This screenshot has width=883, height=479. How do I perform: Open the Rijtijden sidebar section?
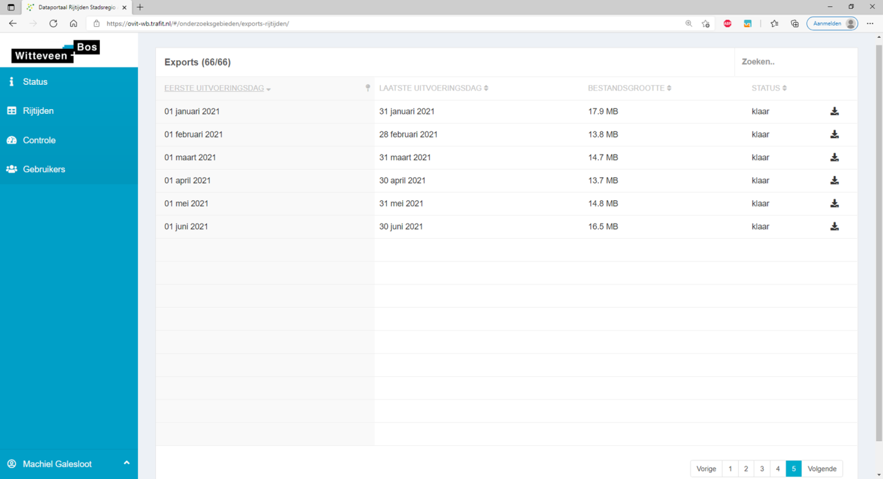pyautogui.click(x=38, y=110)
